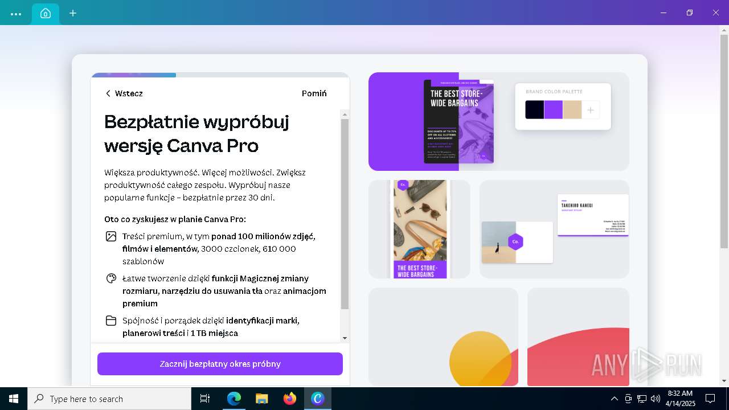Viewport: 729px width, 410px height.
Task: Click the inner panel scroll-up arrow
Action: point(345,114)
